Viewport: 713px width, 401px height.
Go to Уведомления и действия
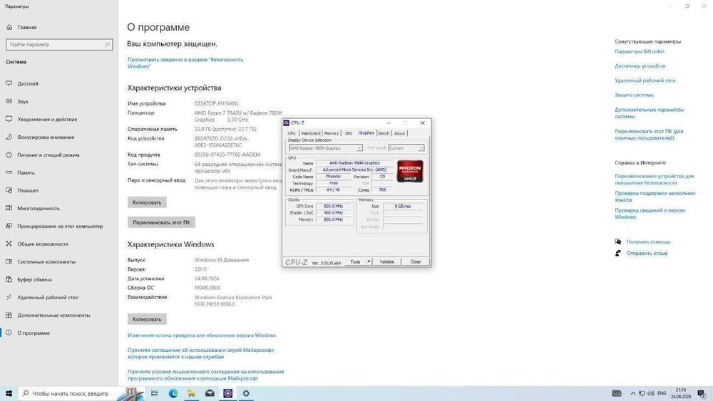(47, 119)
